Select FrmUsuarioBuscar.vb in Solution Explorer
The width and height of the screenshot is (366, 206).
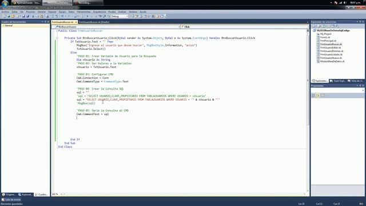[x=331, y=45]
